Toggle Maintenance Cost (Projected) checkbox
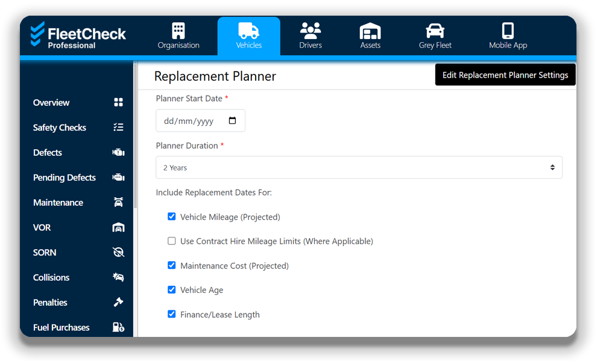The image size is (603, 361). [x=172, y=265]
